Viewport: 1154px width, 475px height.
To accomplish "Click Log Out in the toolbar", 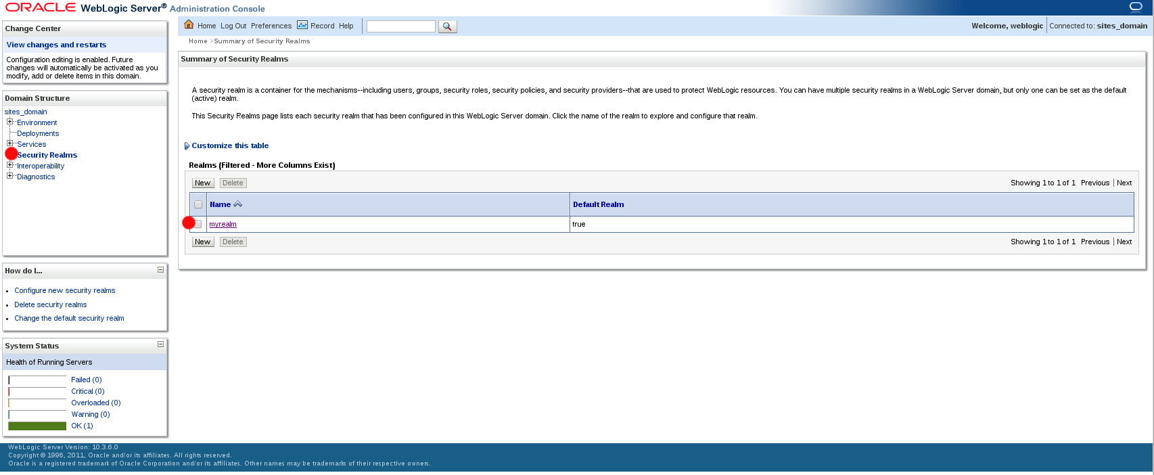I will 233,26.
